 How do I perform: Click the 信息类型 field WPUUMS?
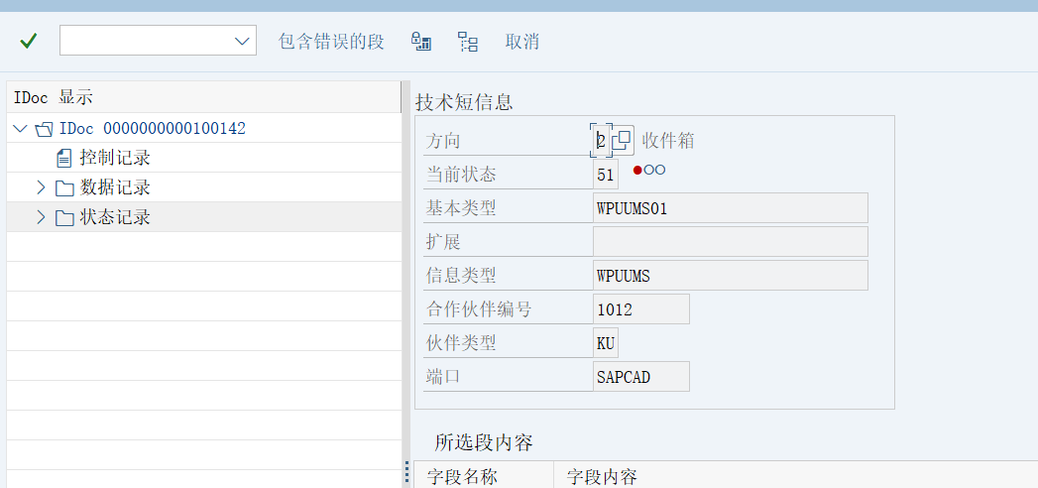click(x=731, y=275)
